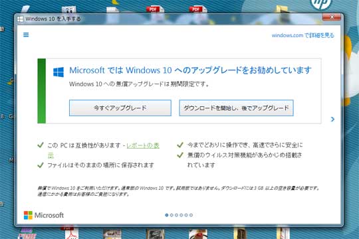Go to next slide with right chevron
The width and height of the screenshot is (359, 239).
point(332,119)
